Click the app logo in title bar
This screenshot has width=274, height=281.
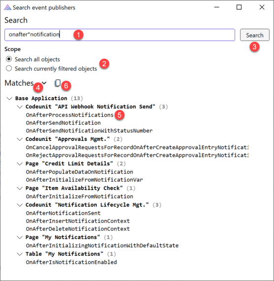click(x=7, y=7)
